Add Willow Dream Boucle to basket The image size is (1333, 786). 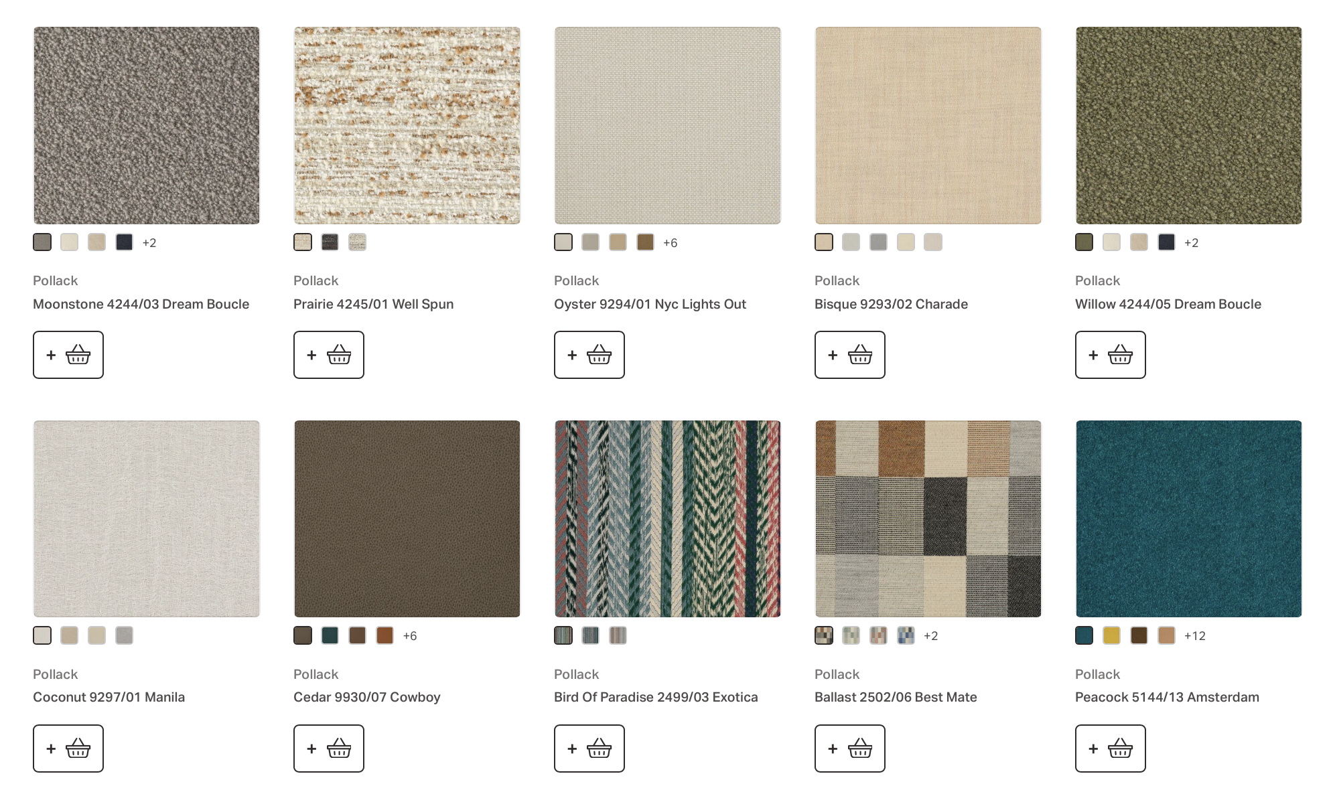coord(1111,355)
